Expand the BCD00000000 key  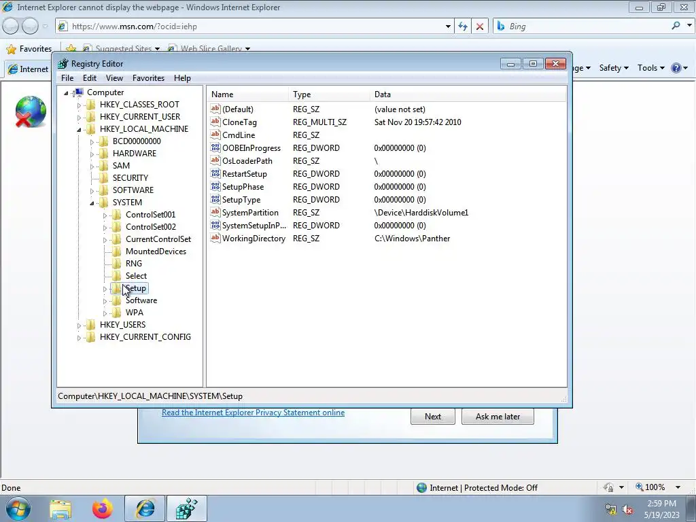92,142
